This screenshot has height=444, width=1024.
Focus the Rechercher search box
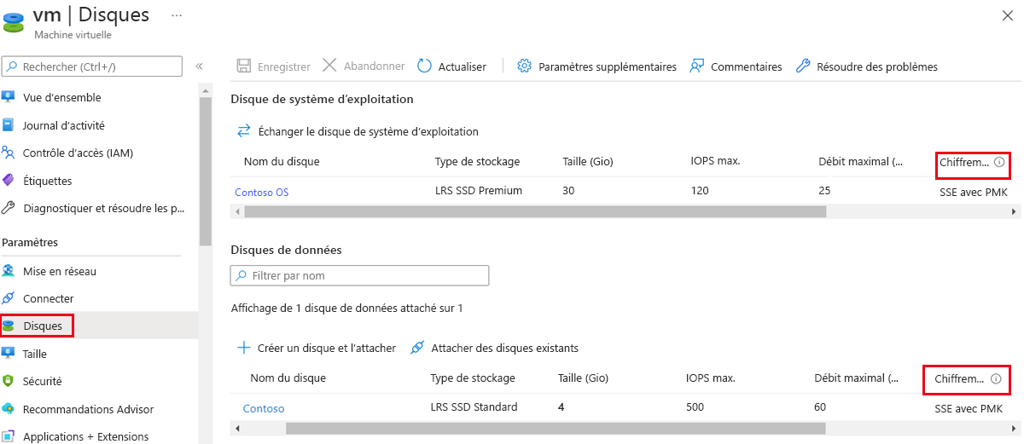pos(92,66)
